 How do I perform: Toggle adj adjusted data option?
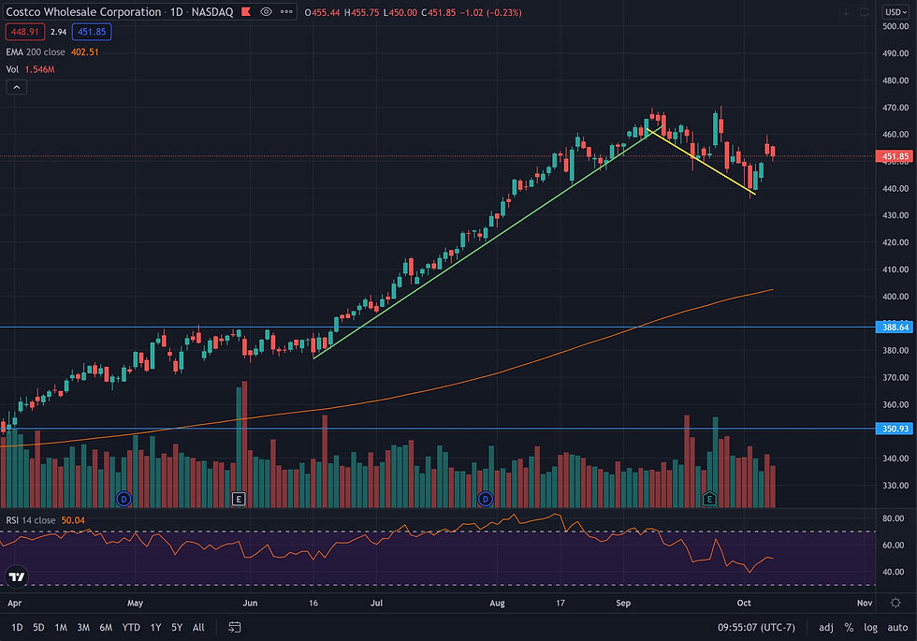click(825, 628)
